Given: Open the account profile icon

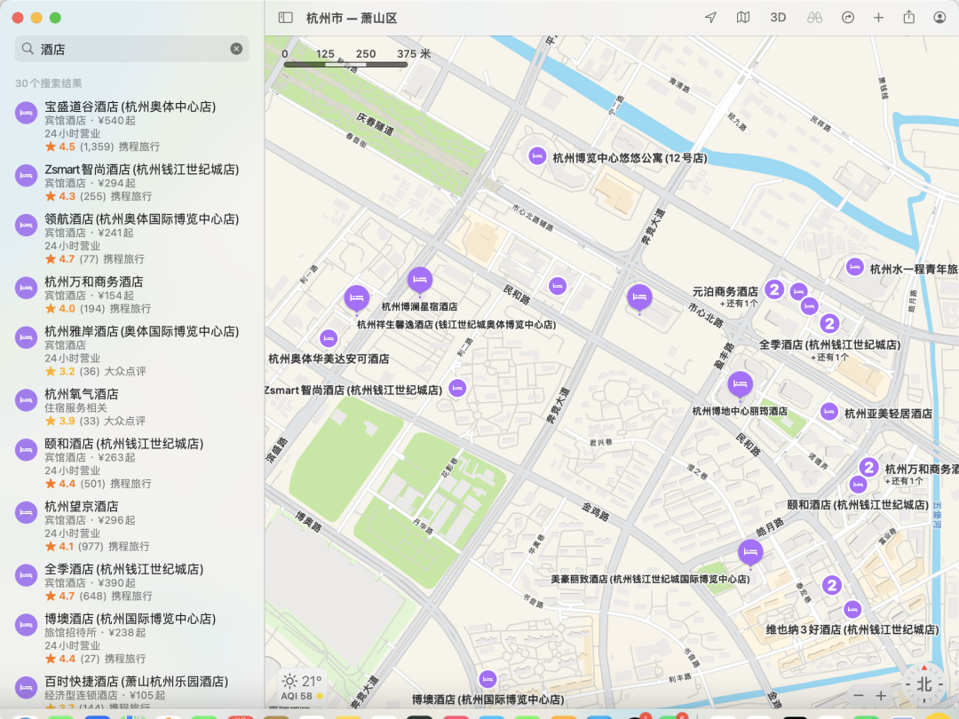Looking at the screenshot, I should (940, 18).
